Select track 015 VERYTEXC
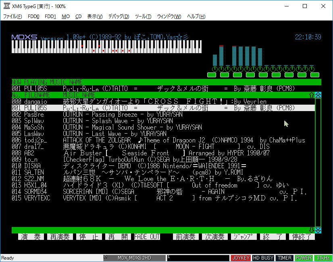 click(x=163, y=198)
